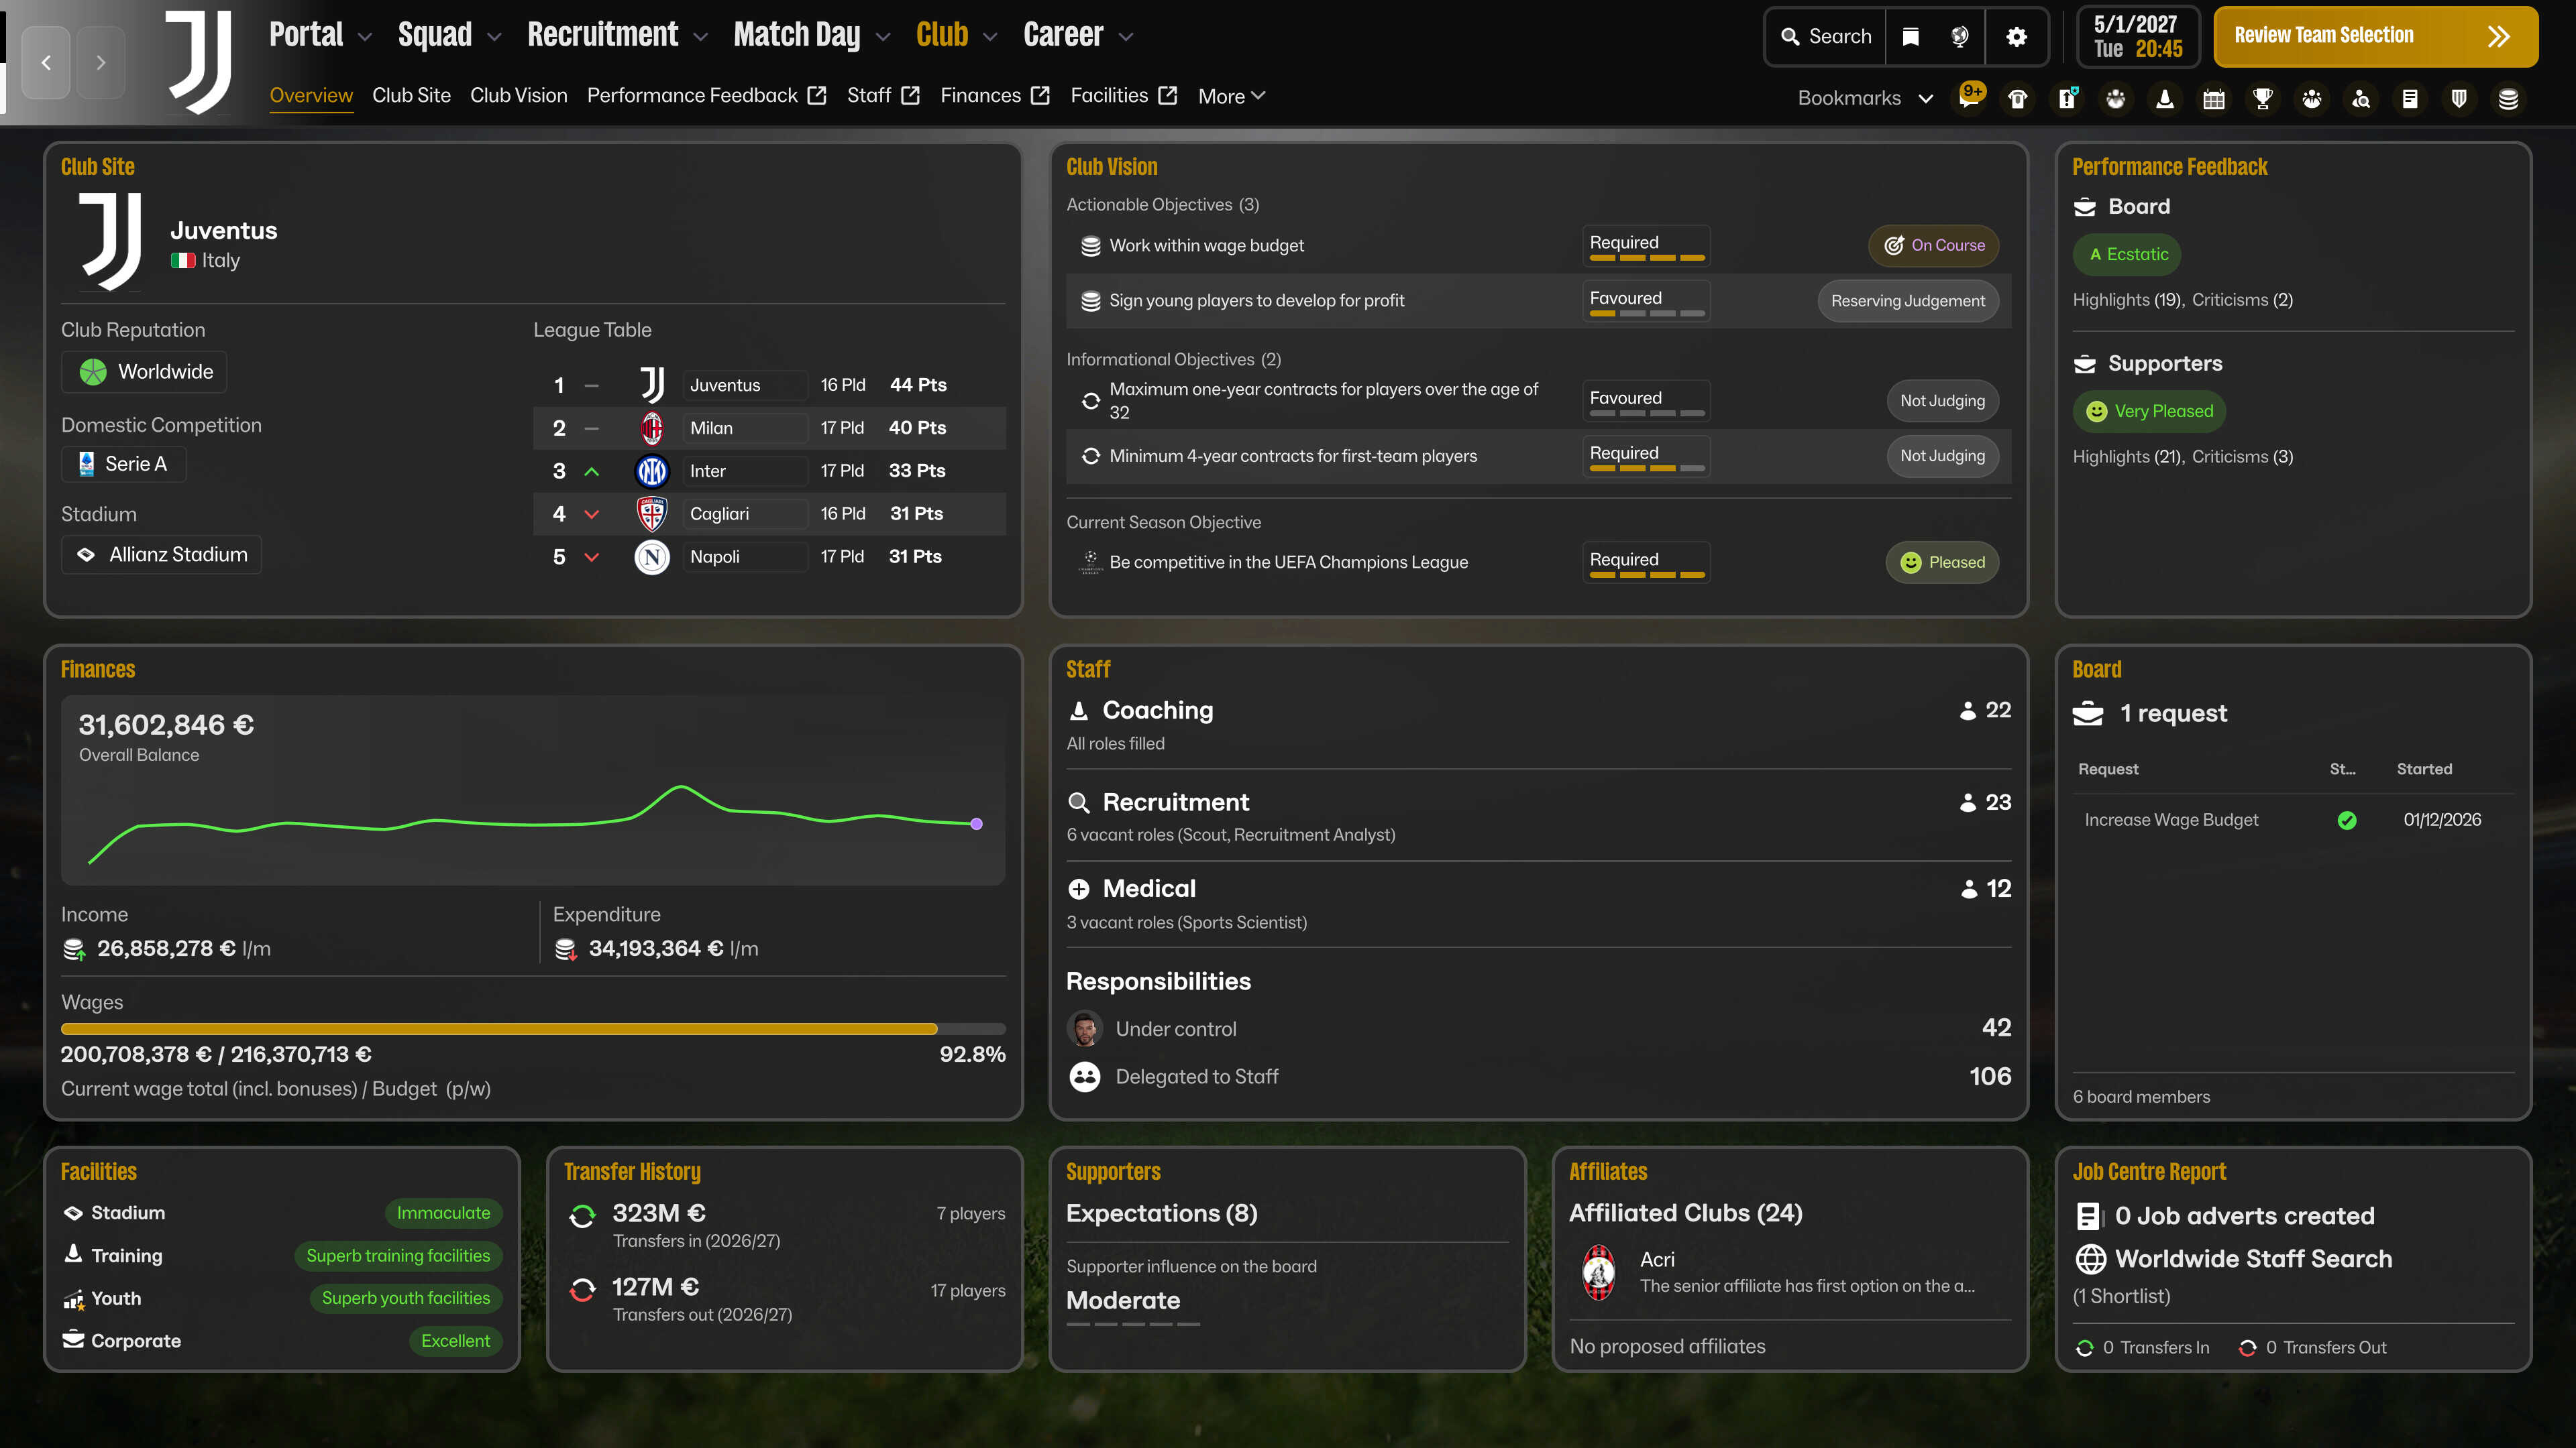2576x1448 pixels.
Task: Go back with the left arrow
Action: [x=46, y=63]
